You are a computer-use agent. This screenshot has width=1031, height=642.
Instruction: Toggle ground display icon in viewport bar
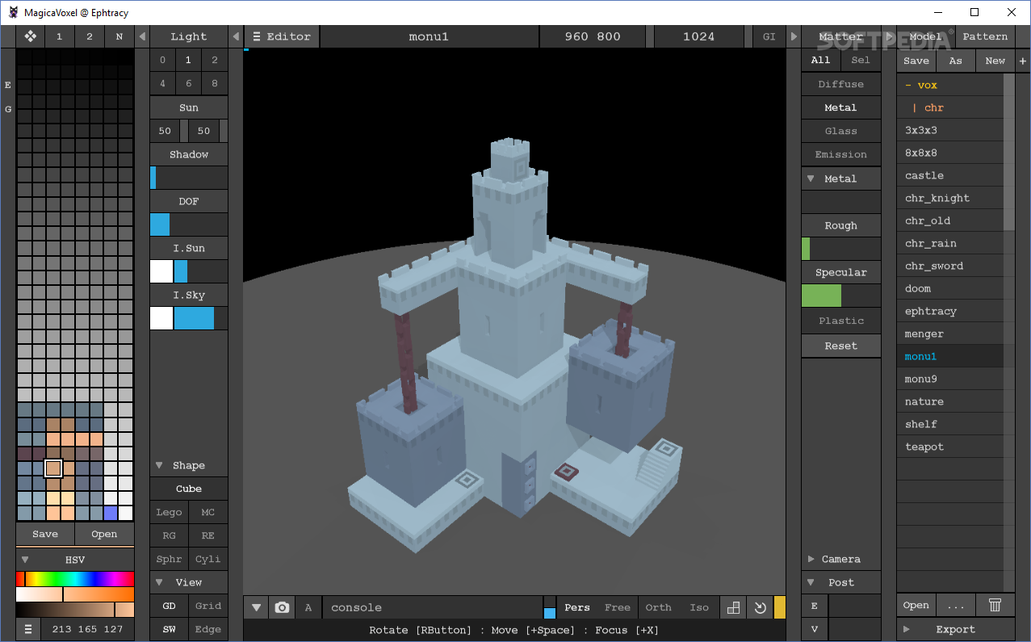pos(733,607)
